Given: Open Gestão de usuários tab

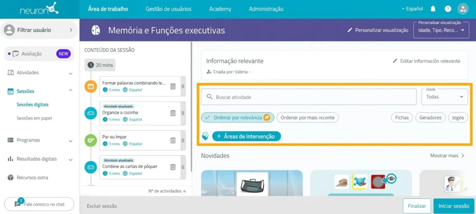Looking at the screenshot, I should pyautogui.click(x=168, y=9).
